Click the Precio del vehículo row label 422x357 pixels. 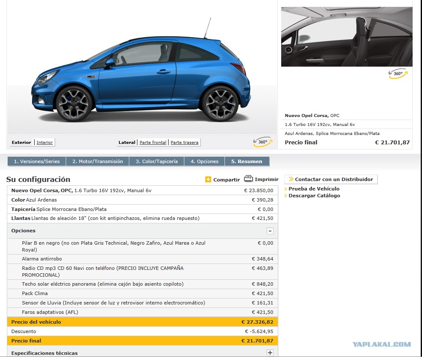point(36,322)
